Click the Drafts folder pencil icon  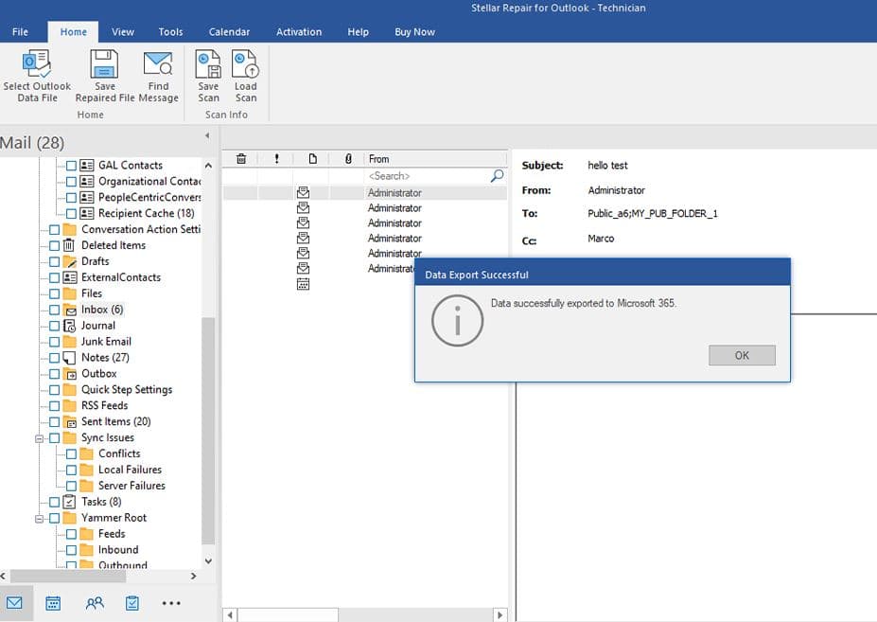pyautogui.click(x=70, y=261)
